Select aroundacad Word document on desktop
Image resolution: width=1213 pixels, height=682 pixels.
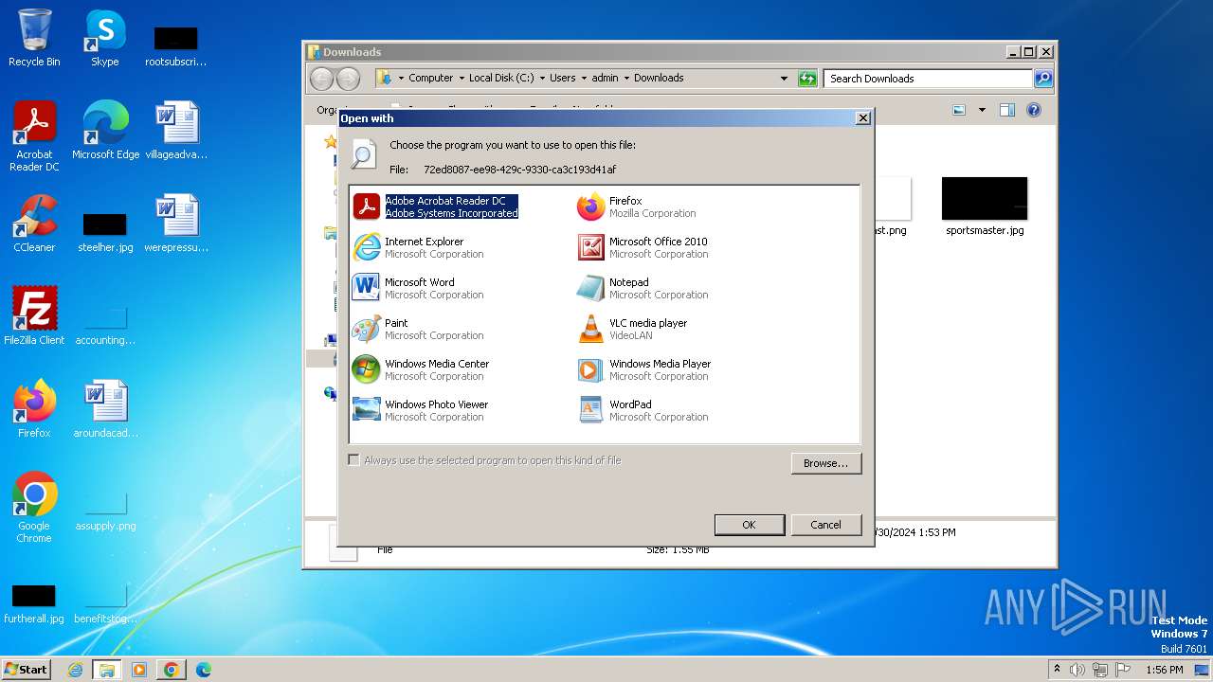pyautogui.click(x=105, y=409)
